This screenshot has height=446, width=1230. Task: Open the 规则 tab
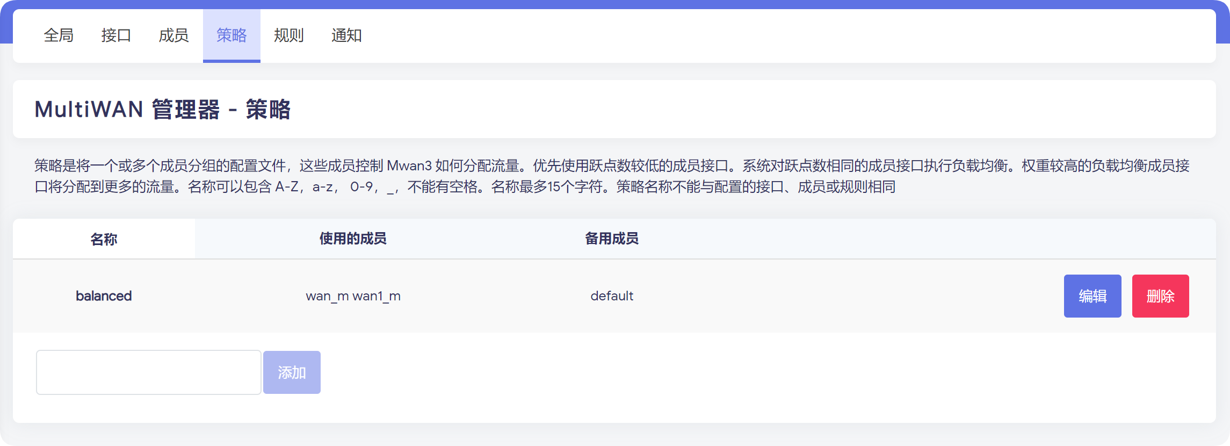point(289,35)
